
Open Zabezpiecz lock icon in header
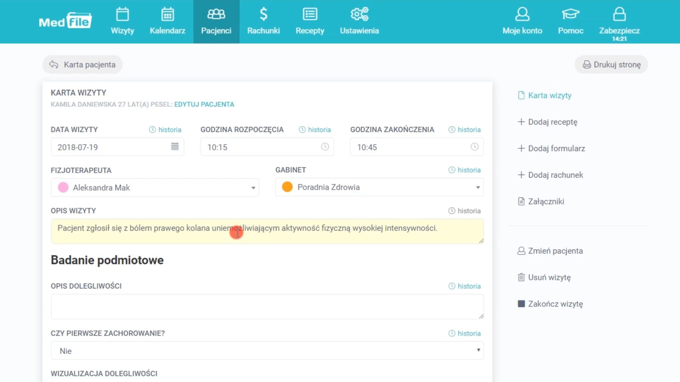pos(619,15)
